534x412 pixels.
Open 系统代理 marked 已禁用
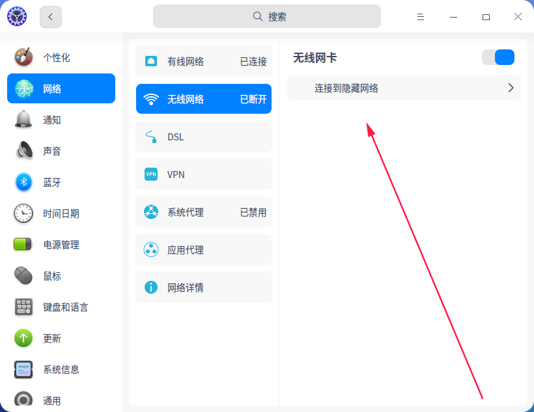(203, 212)
